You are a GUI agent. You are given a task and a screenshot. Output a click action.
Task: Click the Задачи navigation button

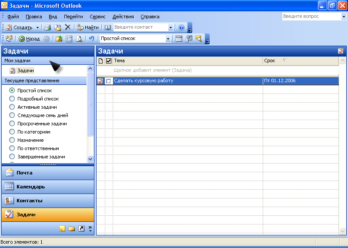[48, 214]
